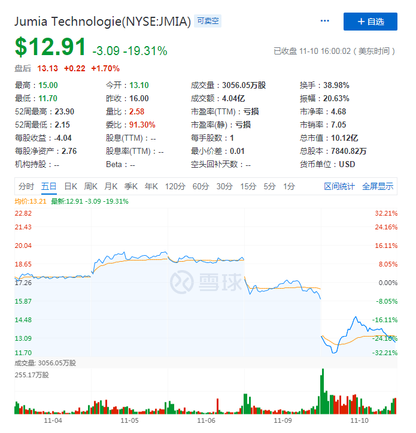This screenshot has height=433, width=416.
Task: Click the 11-10 date marker on axis
Action: point(359,421)
